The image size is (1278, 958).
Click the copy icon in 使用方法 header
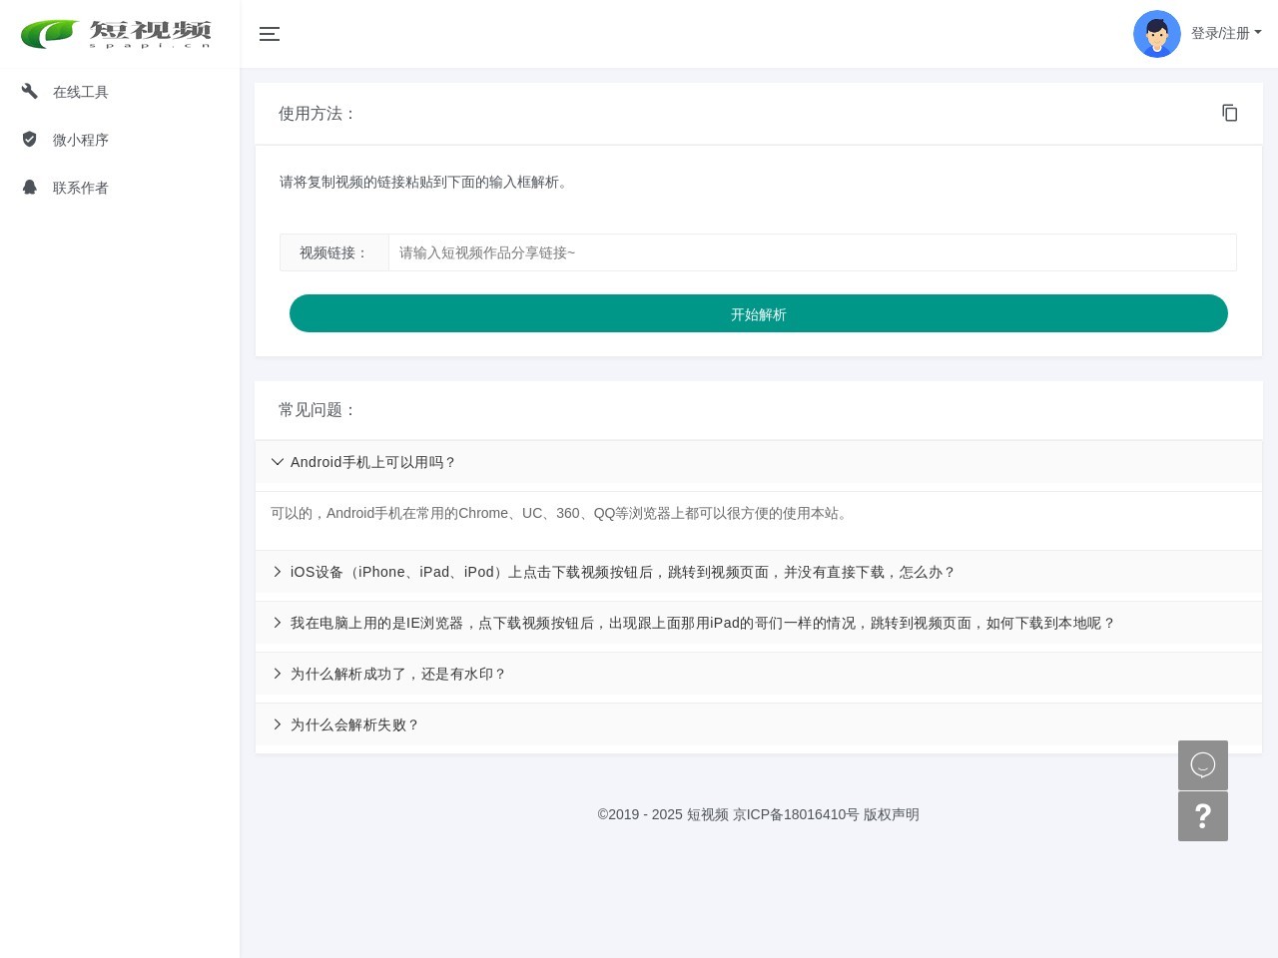click(1229, 113)
